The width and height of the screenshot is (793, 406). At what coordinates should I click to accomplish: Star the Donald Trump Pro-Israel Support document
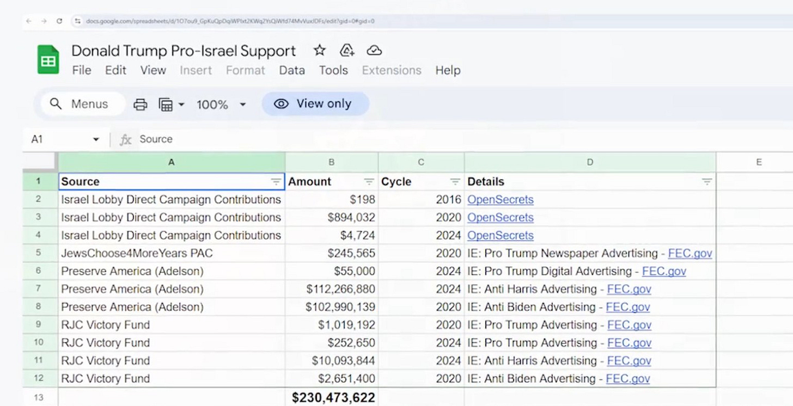(320, 51)
